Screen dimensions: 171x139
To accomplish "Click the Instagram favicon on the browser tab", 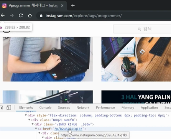I will [x=4, y=6].
